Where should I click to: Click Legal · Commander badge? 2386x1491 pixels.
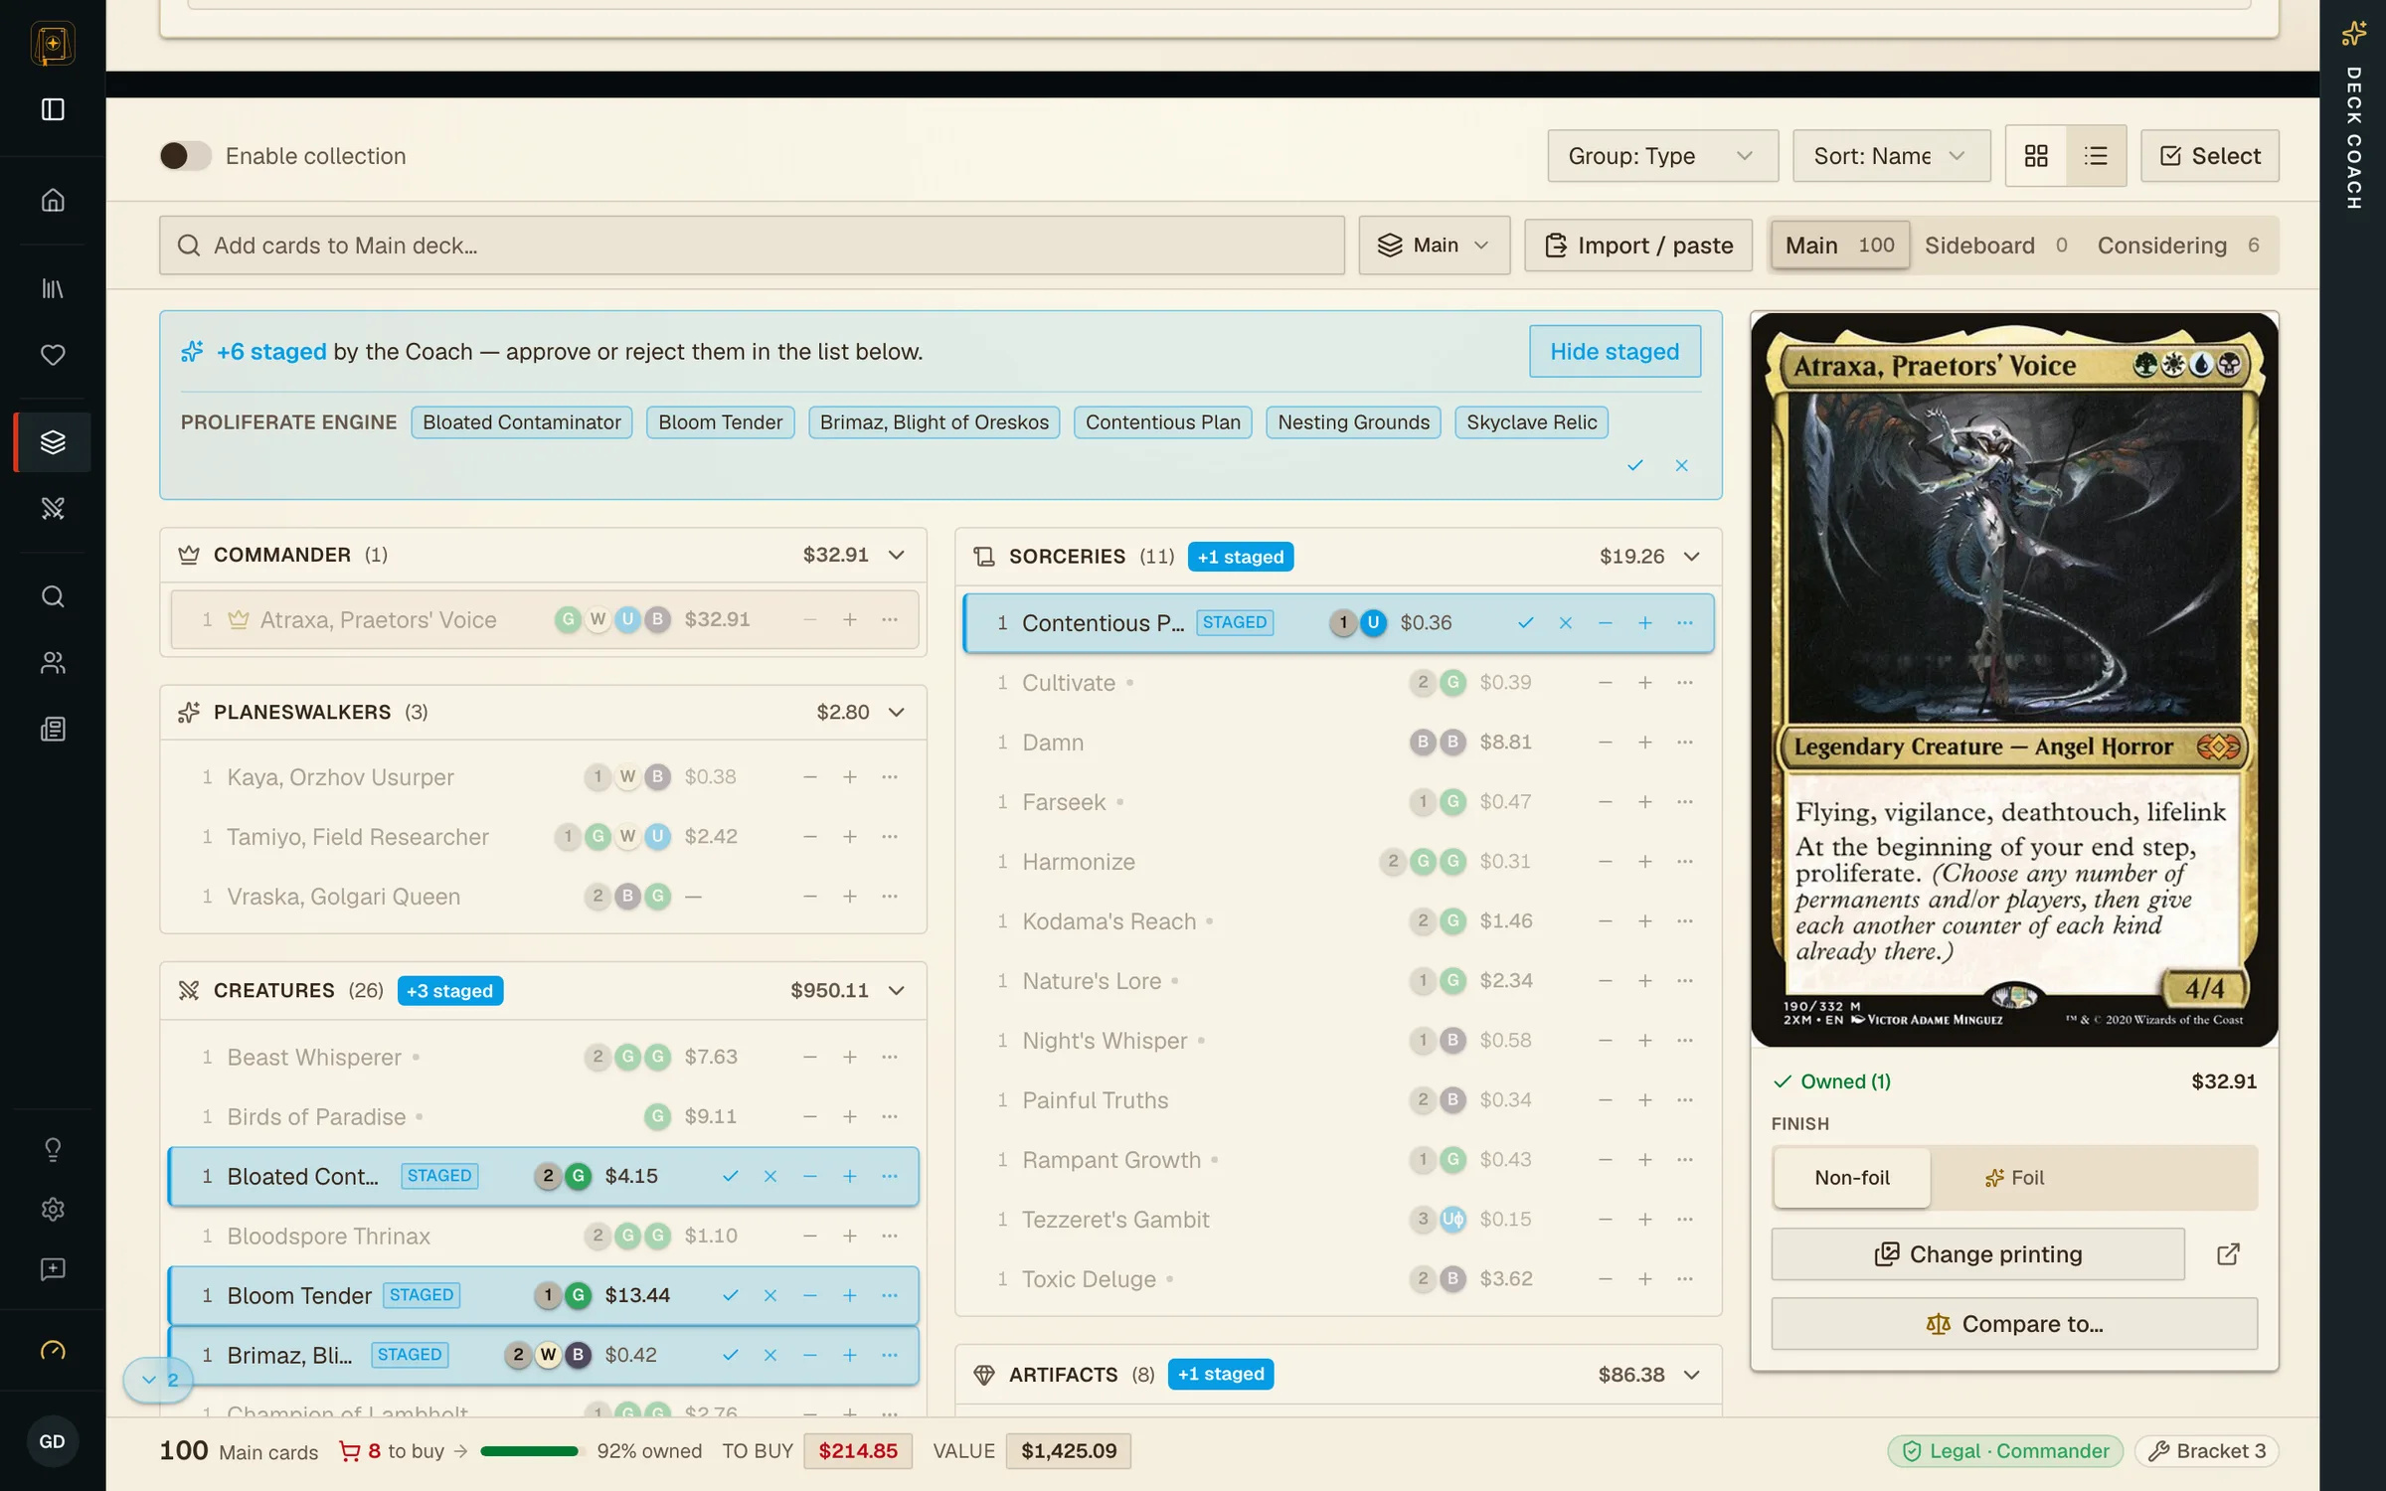click(2005, 1451)
